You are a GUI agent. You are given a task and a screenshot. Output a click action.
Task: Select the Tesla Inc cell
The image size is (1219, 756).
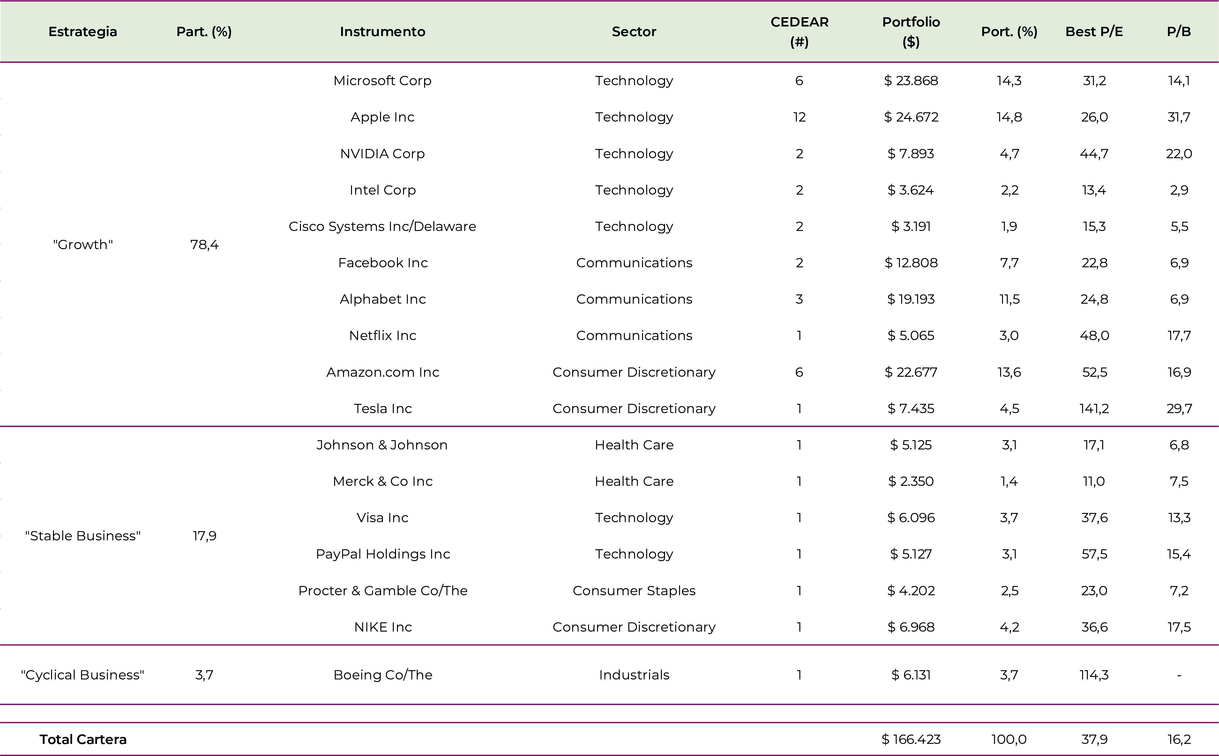pyautogui.click(x=383, y=409)
